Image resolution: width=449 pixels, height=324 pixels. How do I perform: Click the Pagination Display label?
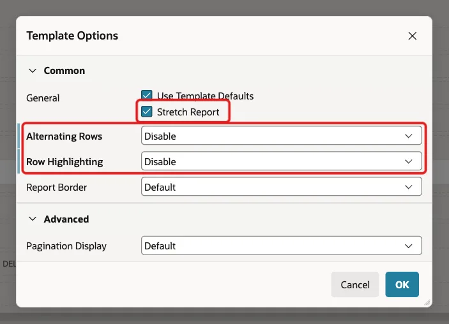[x=66, y=246]
